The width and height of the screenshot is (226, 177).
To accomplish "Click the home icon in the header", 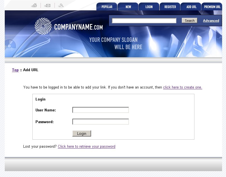I will coord(35,5).
